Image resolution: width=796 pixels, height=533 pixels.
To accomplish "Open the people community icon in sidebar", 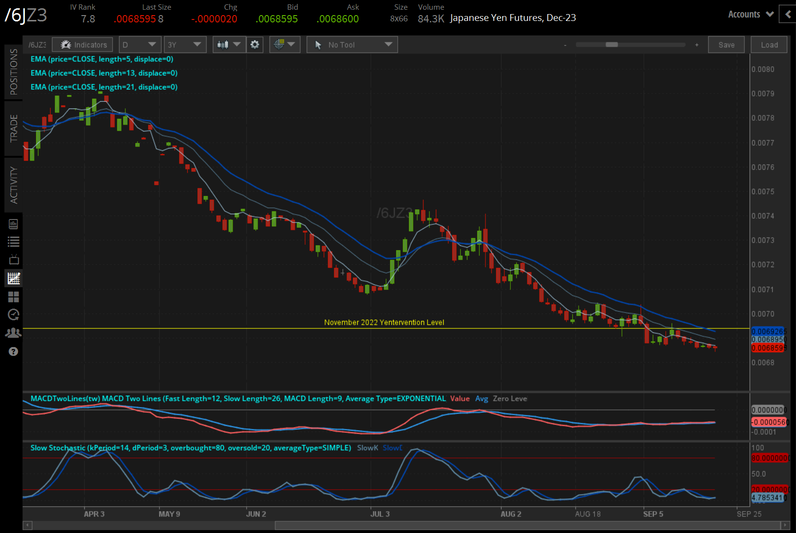I will [x=14, y=333].
